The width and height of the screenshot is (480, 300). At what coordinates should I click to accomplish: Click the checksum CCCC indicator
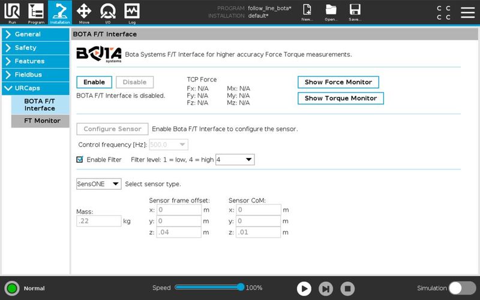tap(443, 13)
